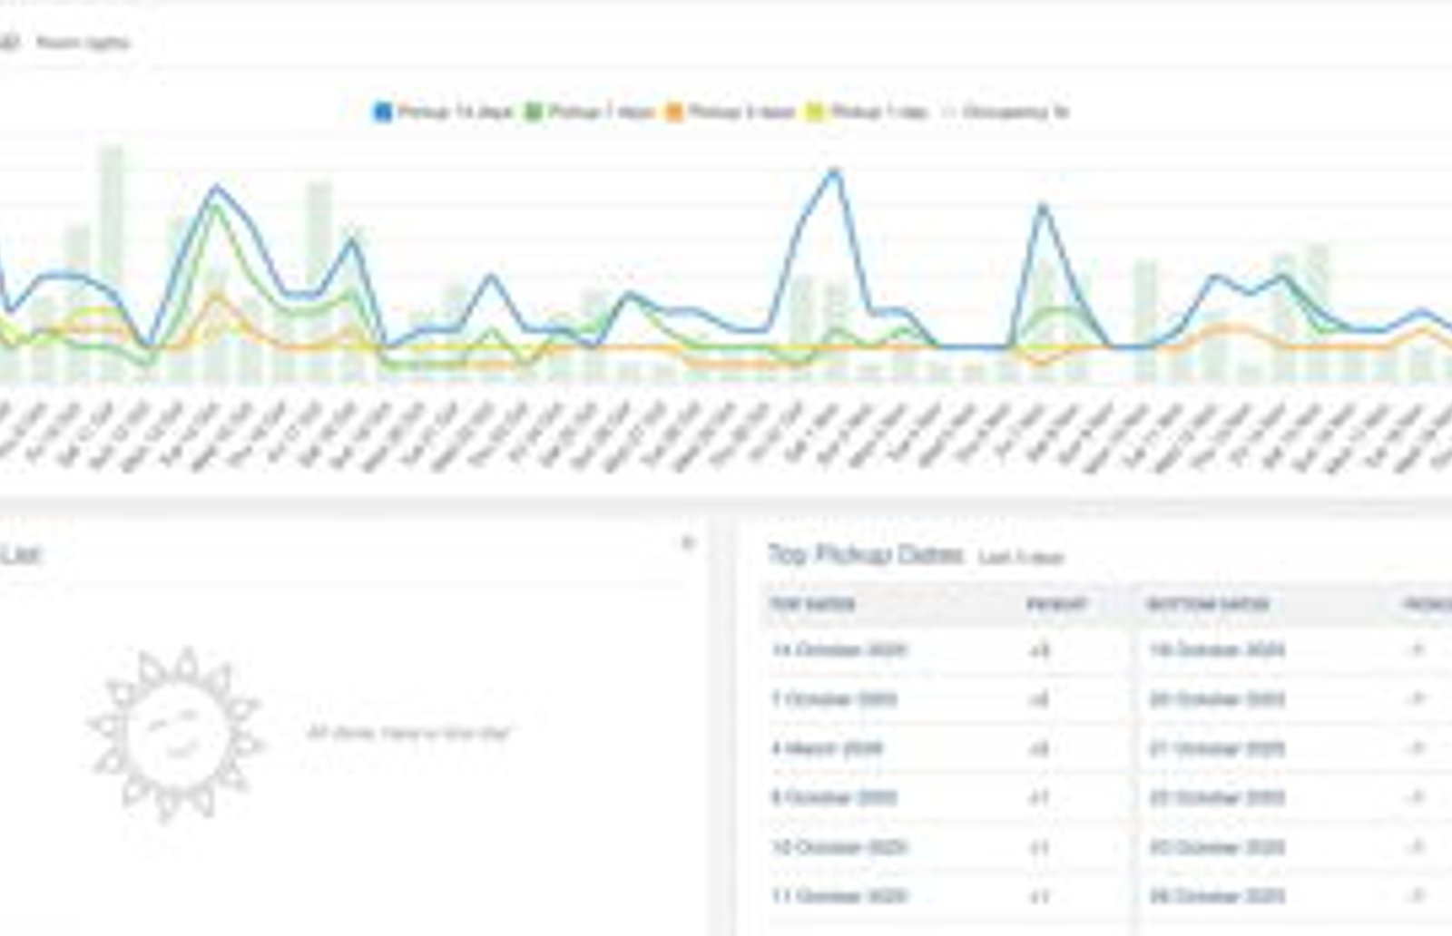Toggle the Pickup 1 day legend series

pos(868,112)
